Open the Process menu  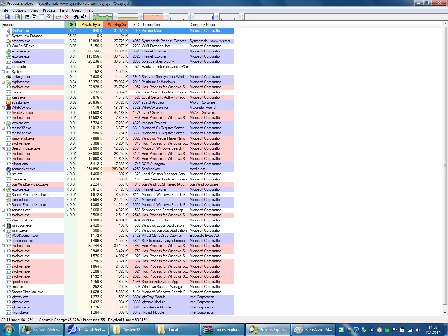(x=49, y=10)
